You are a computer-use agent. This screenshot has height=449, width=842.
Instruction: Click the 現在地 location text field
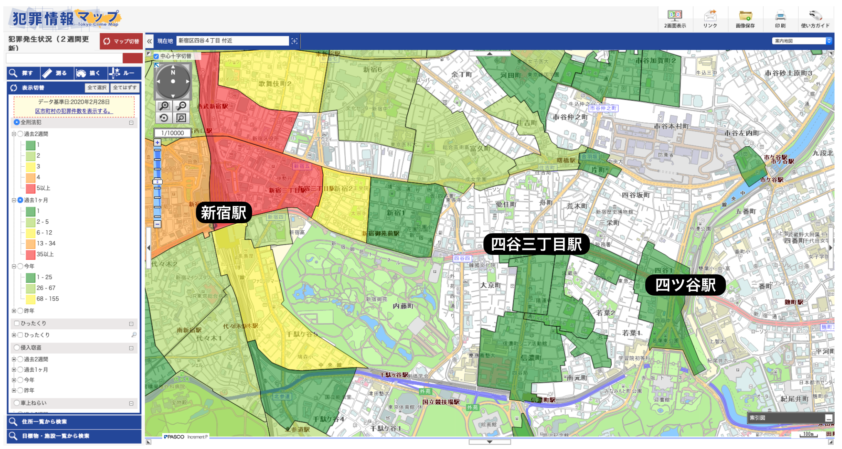pos(232,41)
